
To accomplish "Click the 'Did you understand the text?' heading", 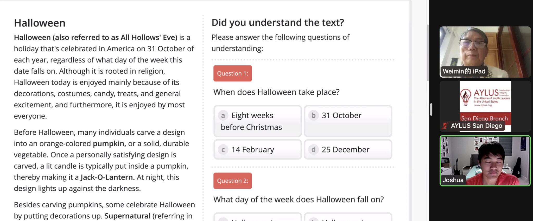I will pos(278,23).
